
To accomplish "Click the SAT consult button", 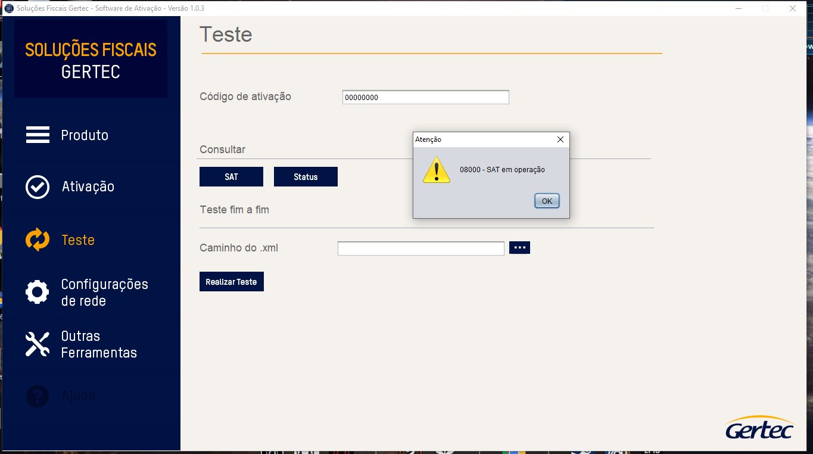I will point(231,176).
